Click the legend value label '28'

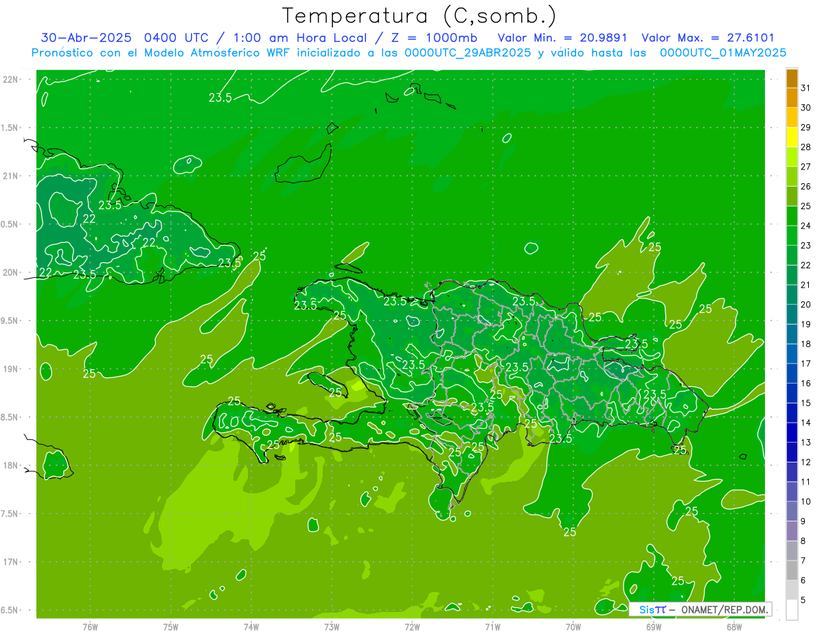[805, 147]
